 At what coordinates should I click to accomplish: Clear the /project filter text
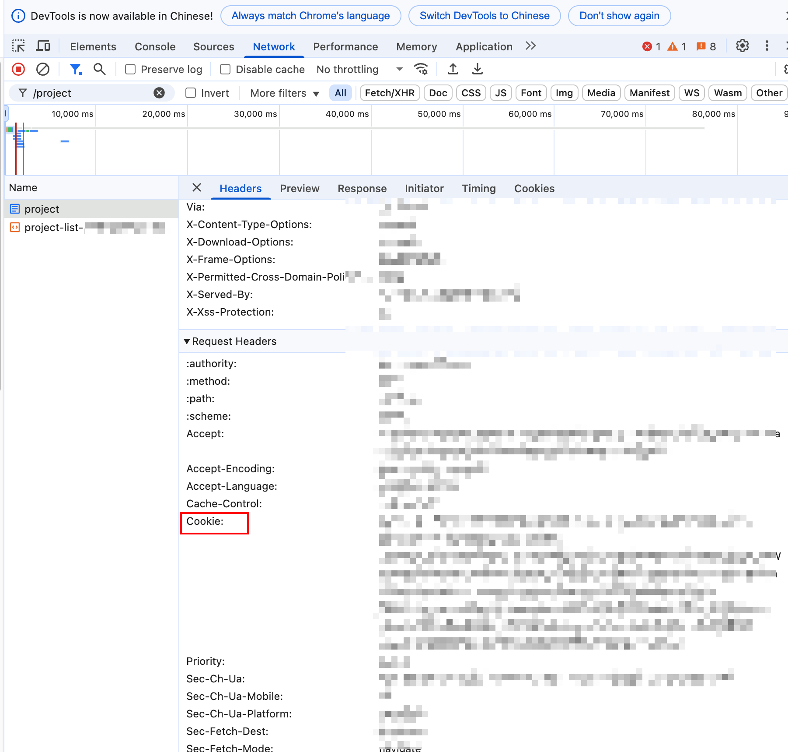click(159, 93)
